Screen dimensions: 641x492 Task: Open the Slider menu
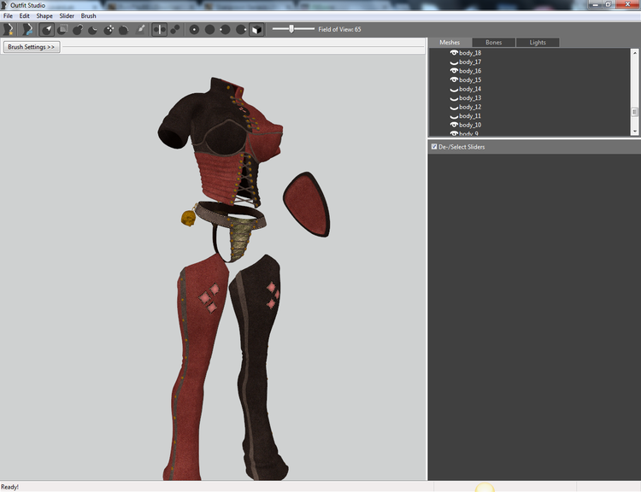(67, 16)
